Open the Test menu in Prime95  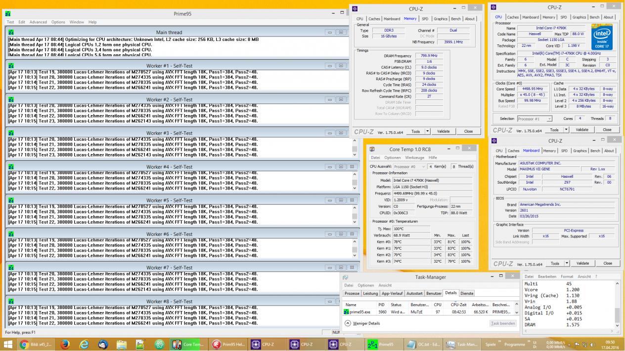(10, 22)
